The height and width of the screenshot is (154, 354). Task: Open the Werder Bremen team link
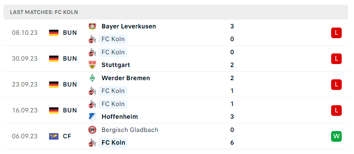click(126, 78)
